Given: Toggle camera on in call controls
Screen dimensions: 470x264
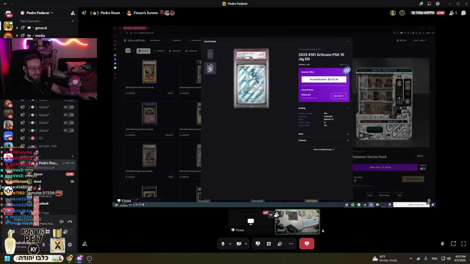Looking at the screenshot, I should (239, 243).
